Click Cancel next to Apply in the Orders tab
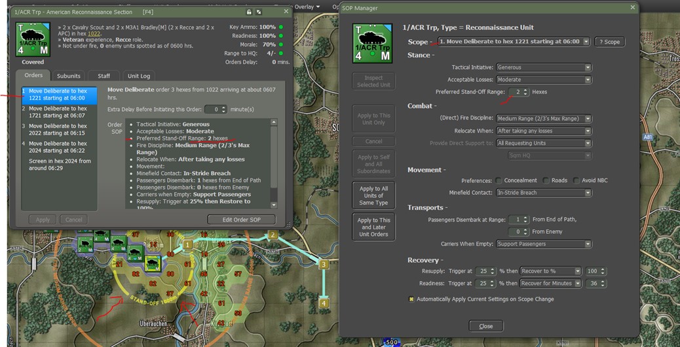Image resolution: width=680 pixels, height=347 pixels. click(x=74, y=220)
